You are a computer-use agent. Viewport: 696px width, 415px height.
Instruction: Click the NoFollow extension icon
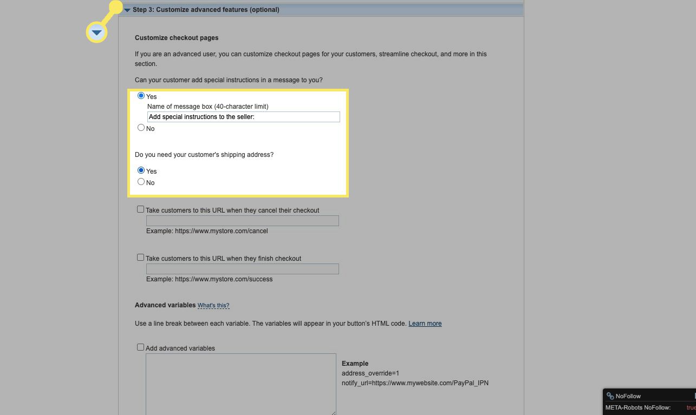coord(610,396)
